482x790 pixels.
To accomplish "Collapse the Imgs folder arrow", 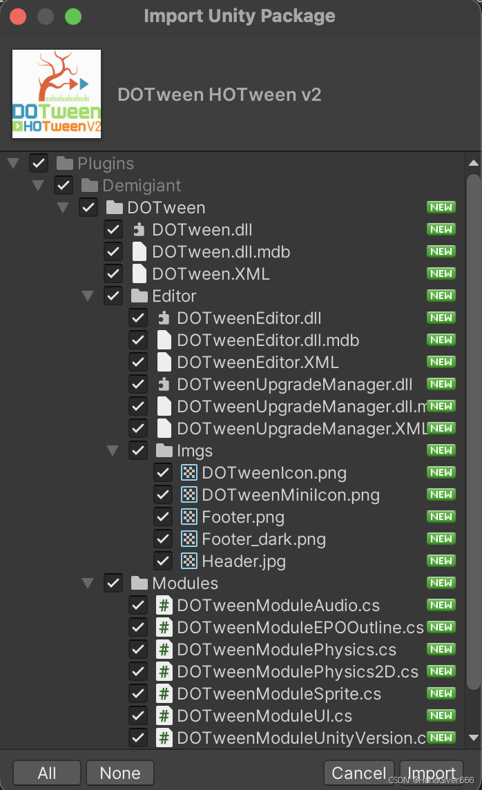I will coord(113,450).
